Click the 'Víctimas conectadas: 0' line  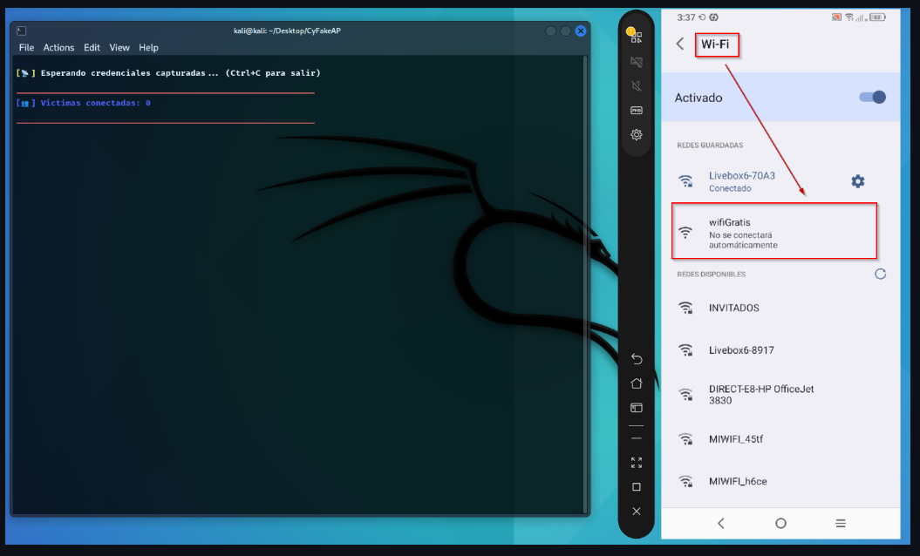tap(84, 103)
